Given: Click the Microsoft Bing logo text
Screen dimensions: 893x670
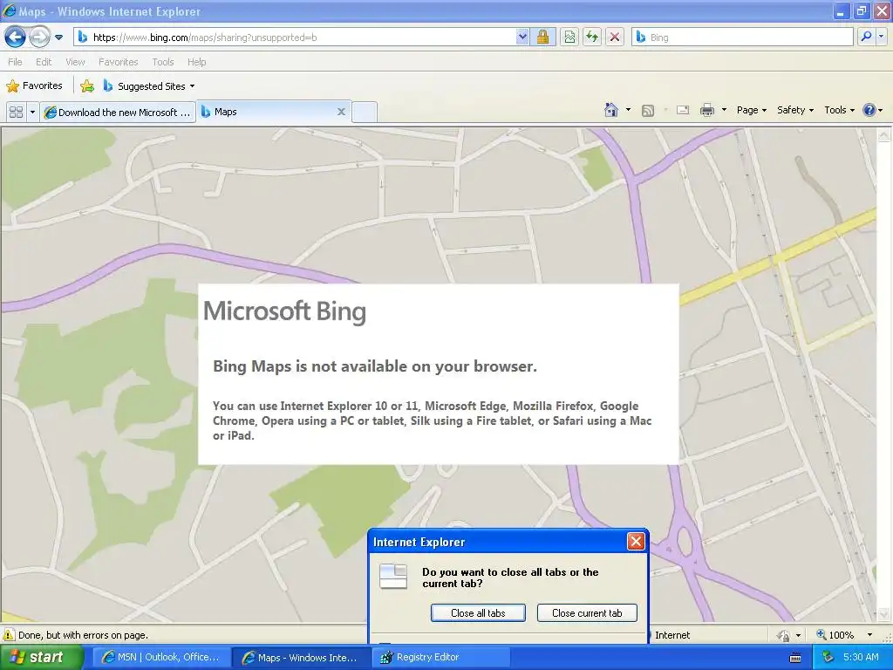Looking at the screenshot, I should (285, 311).
